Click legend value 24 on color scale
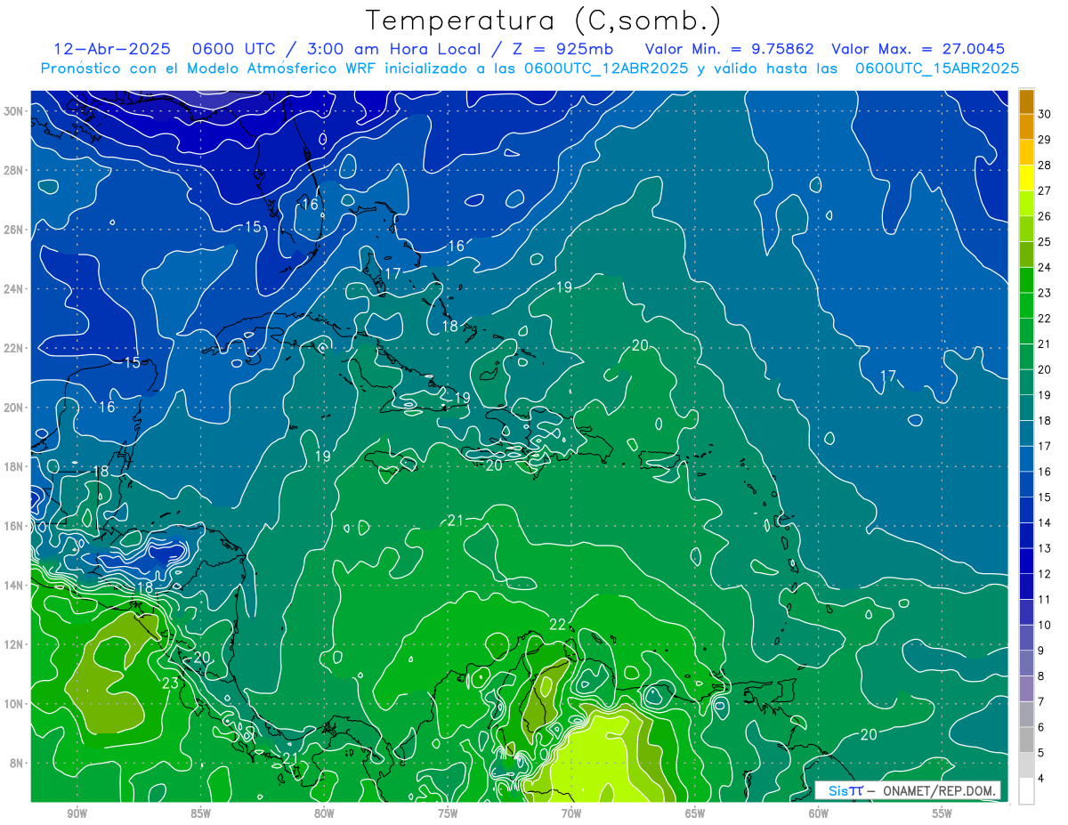The image size is (1068, 825). (x=1044, y=267)
